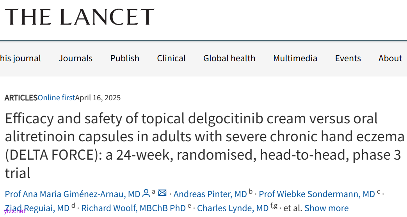This screenshot has width=407, height=217.
Task: Click the envelope email icon for the corresponding author
Action: 162,193
